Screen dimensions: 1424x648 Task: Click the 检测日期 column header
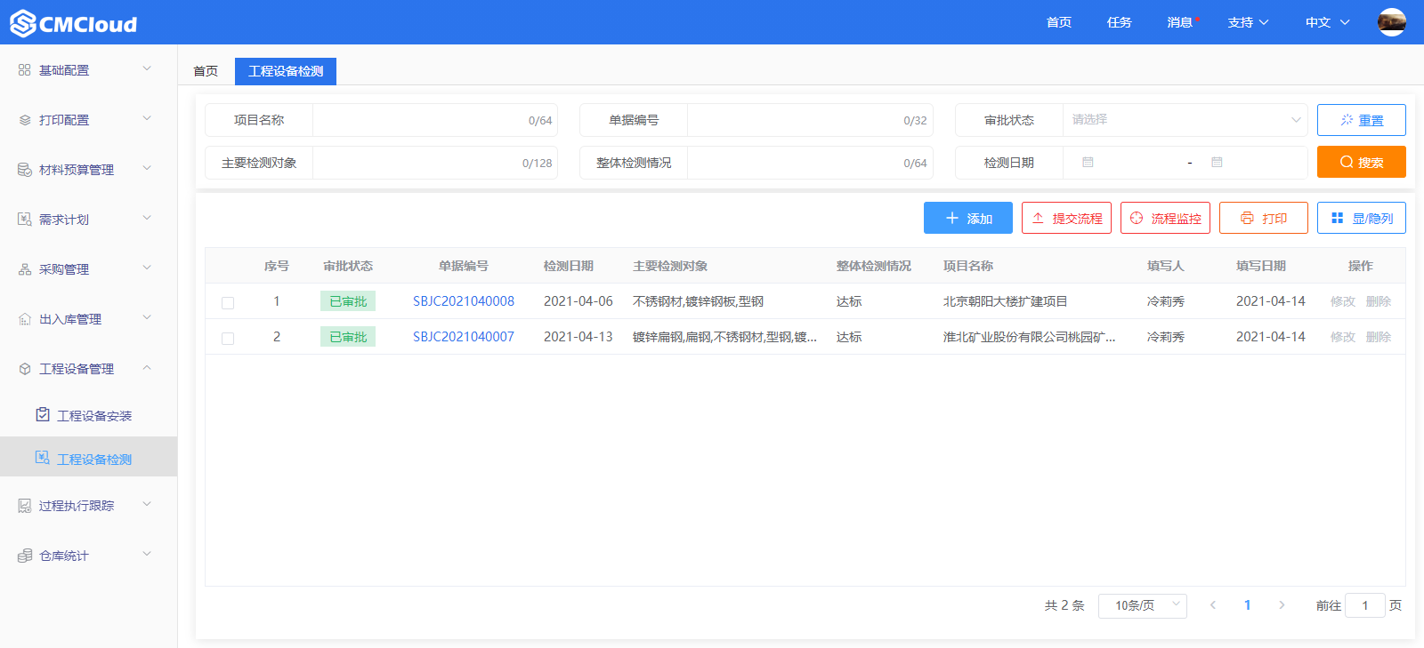[x=569, y=266]
